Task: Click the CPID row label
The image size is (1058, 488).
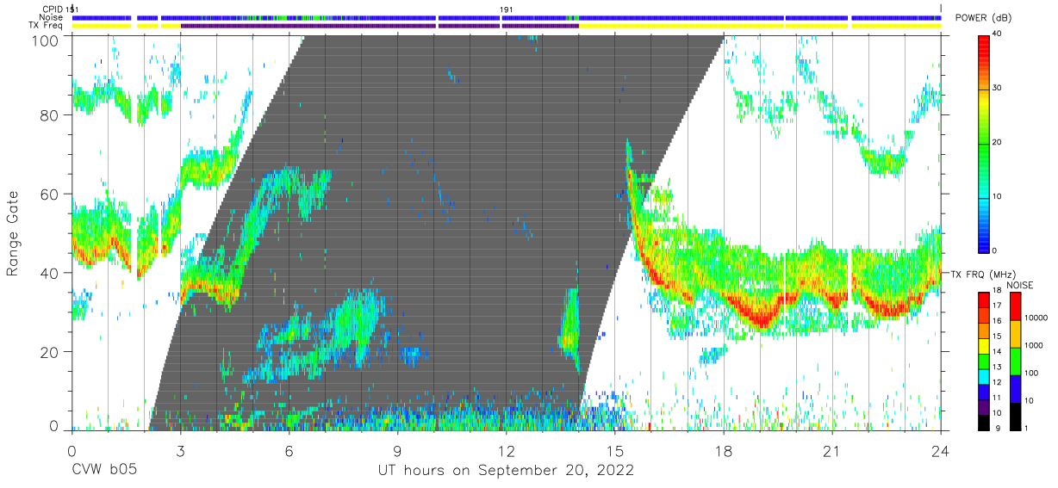Action: point(53,9)
